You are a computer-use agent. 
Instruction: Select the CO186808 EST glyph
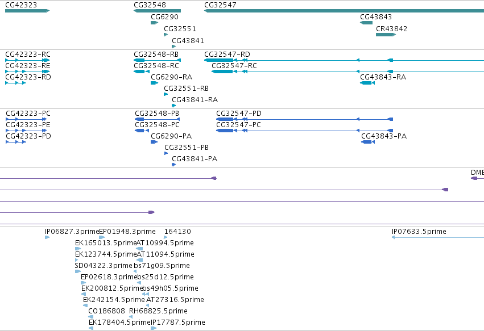click(x=91, y=317)
